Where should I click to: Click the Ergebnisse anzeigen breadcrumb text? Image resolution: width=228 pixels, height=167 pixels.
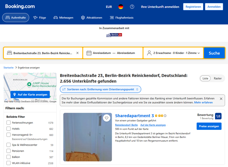tap(29, 68)
